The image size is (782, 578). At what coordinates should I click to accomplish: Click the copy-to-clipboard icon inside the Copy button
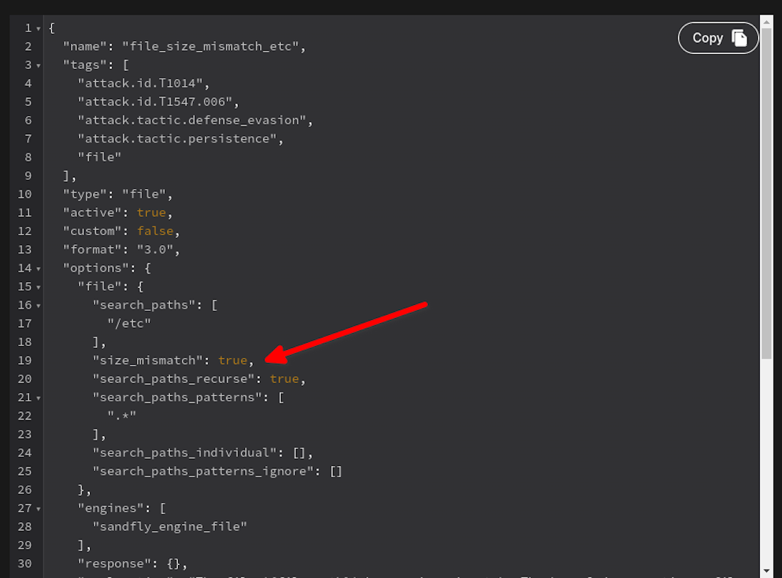[740, 38]
